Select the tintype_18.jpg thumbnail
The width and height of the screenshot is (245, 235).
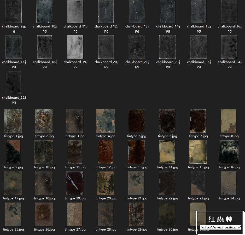pyautogui.click(x=44, y=183)
